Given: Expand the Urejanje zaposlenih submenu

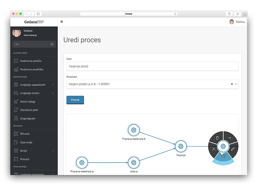Looking at the screenshot, I should (53, 85).
